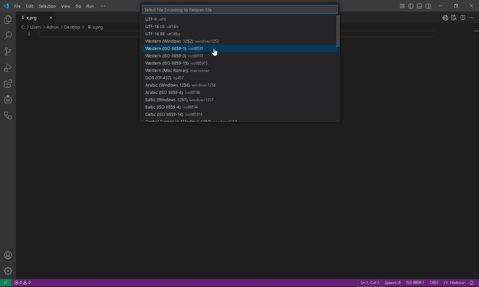Click the Spaces: 4 indentation button

pyautogui.click(x=393, y=283)
